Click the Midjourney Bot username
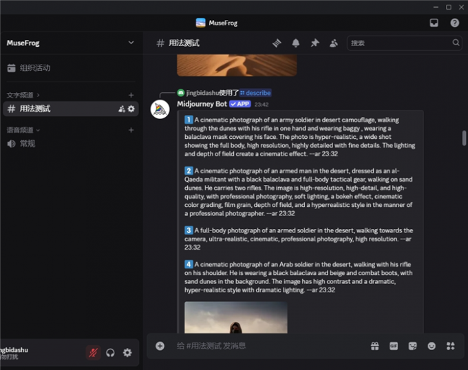This screenshot has width=468, height=370. [202, 104]
